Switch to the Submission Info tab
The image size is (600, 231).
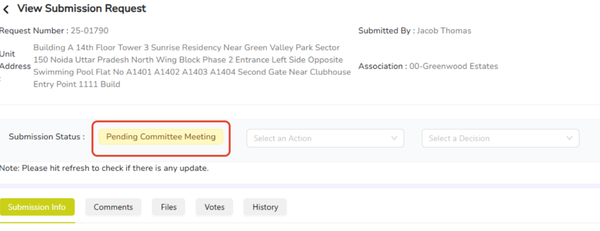[x=37, y=207]
